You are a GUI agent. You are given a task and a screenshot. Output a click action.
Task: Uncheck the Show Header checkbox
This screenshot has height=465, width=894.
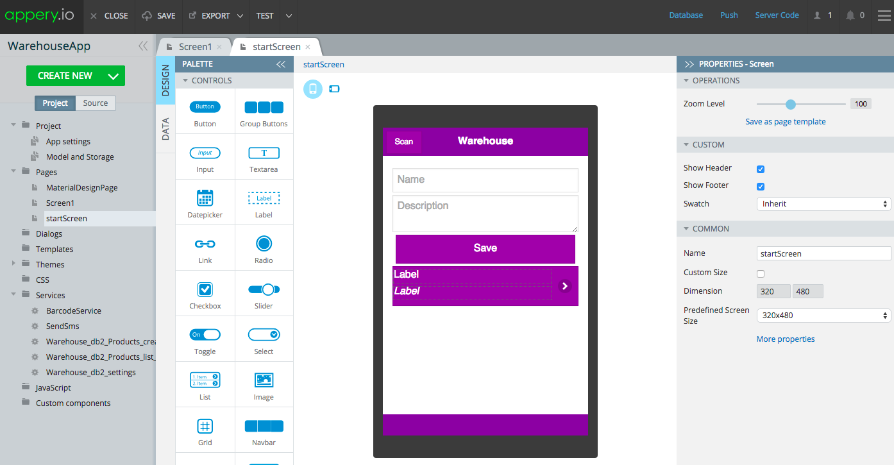point(761,169)
